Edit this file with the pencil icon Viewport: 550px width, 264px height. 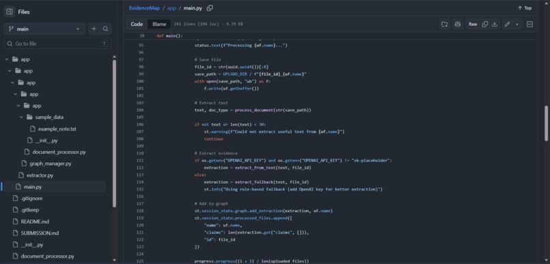pyautogui.click(x=507, y=24)
